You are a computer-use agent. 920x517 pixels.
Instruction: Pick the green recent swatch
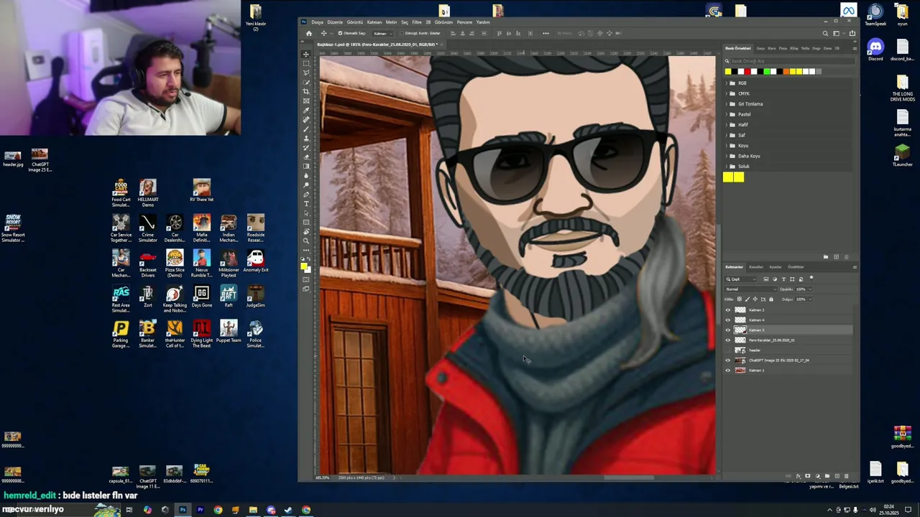pyautogui.click(x=767, y=72)
